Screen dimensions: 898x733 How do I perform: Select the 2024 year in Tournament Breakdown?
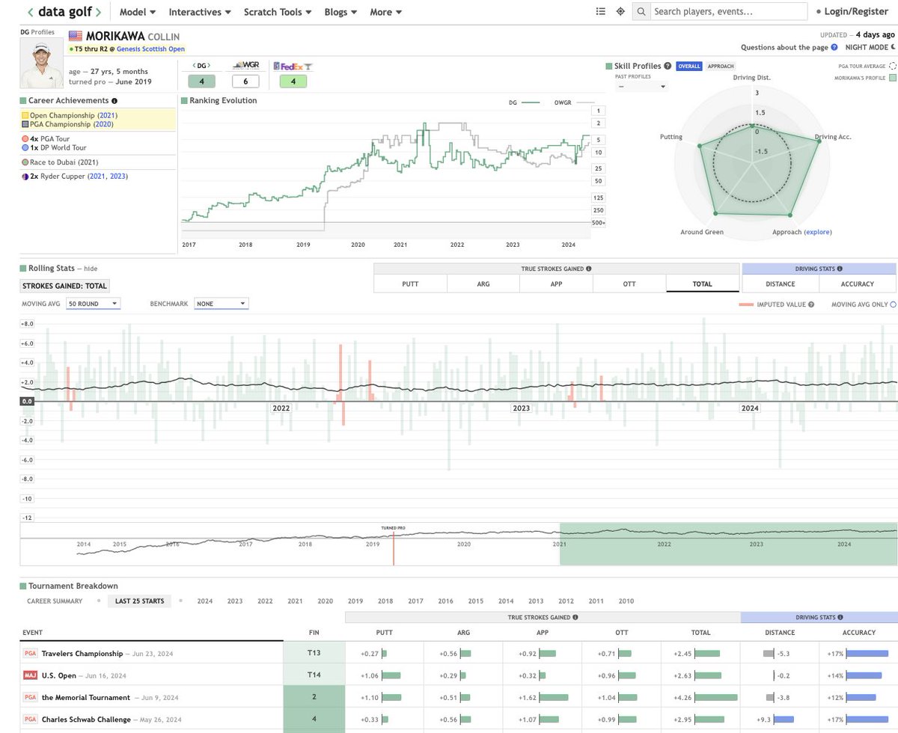(x=205, y=601)
